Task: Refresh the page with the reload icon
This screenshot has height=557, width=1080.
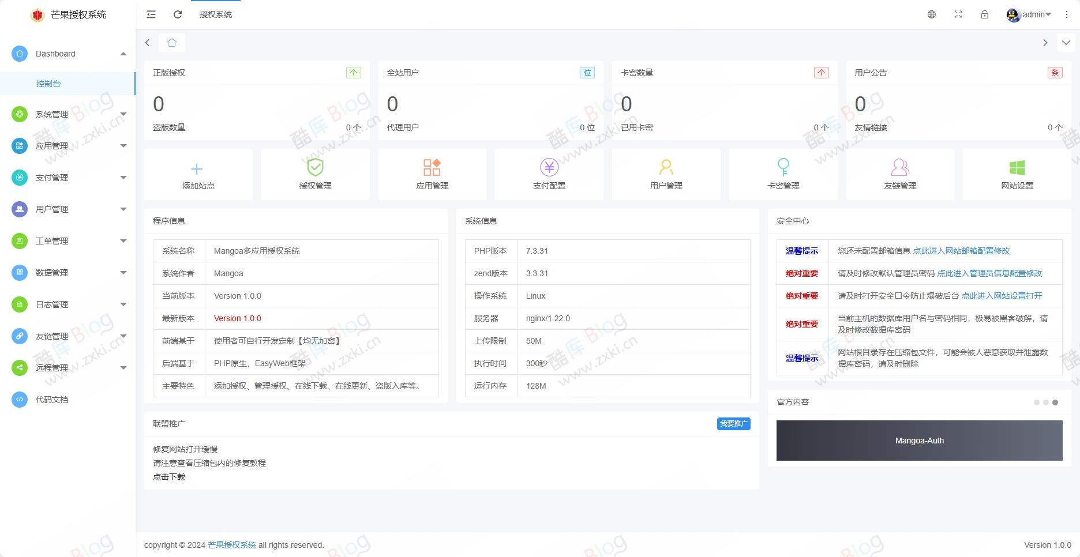Action: 177,14
